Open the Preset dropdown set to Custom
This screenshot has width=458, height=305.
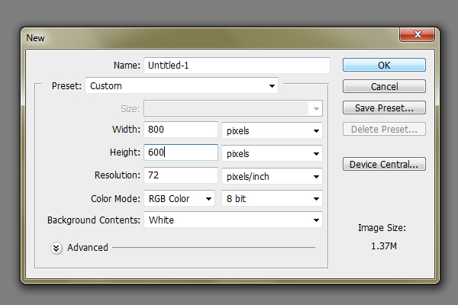pyautogui.click(x=181, y=86)
